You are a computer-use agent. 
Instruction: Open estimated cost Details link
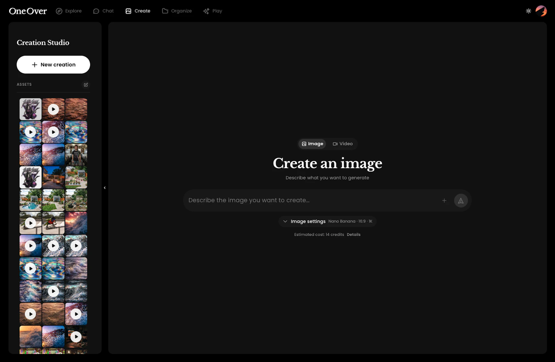[353, 235]
